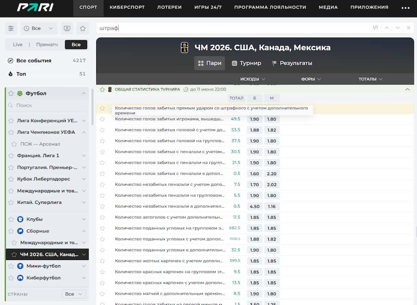Screen dimensions: 417x305
Task: Switch to the Прематч filter
Action: (x=47, y=44)
